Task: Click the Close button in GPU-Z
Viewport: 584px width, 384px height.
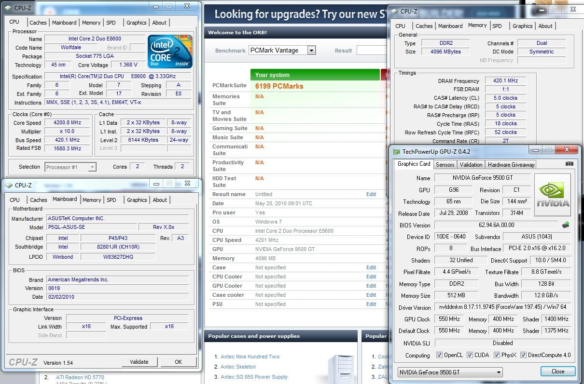Action: pyautogui.click(x=558, y=371)
